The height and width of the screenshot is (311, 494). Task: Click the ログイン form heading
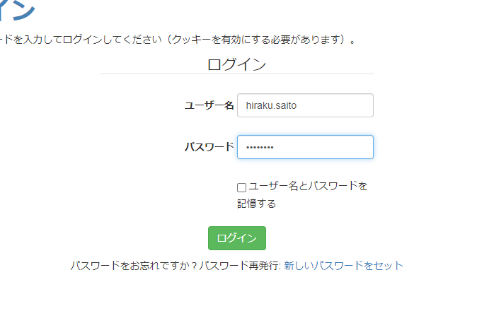click(x=236, y=64)
